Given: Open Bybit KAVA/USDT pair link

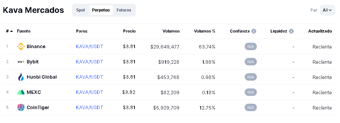Looking at the screenshot, I should tap(90, 62).
